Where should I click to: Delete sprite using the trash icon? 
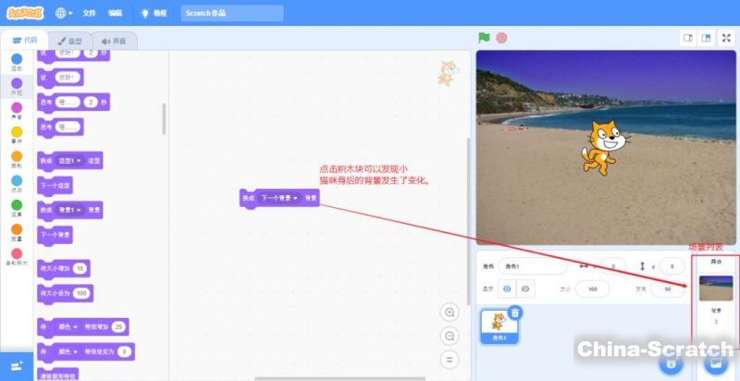pos(515,313)
